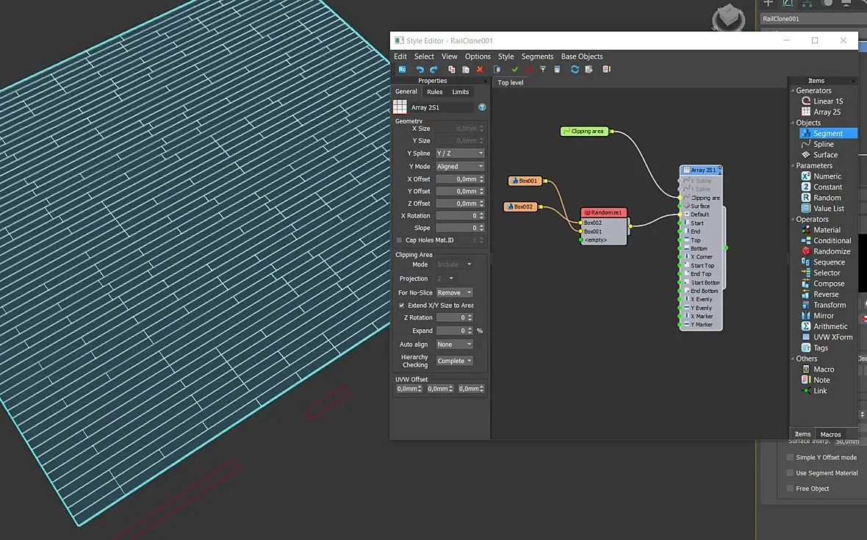This screenshot has height=540, width=867.
Task: Click the undo arrow in Style Editor toolbar
Action: click(x=420, y=70)
